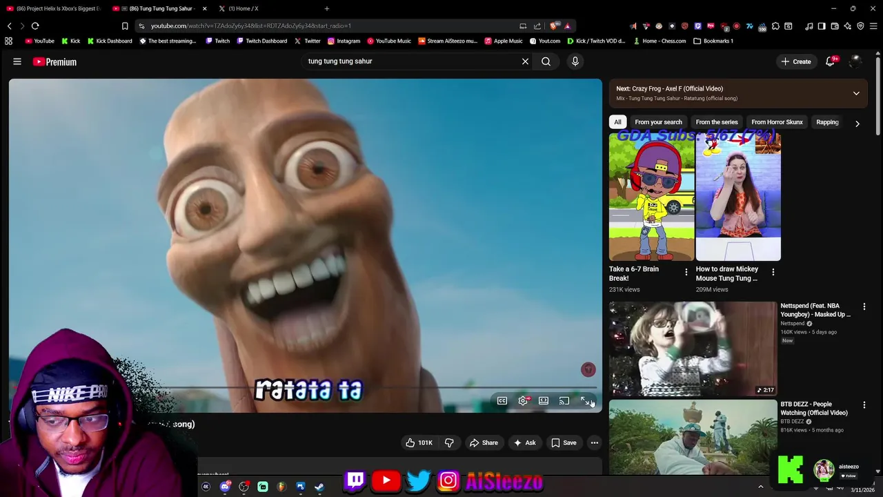Select From the series chip
883x497 pixels.
[717, 122]
